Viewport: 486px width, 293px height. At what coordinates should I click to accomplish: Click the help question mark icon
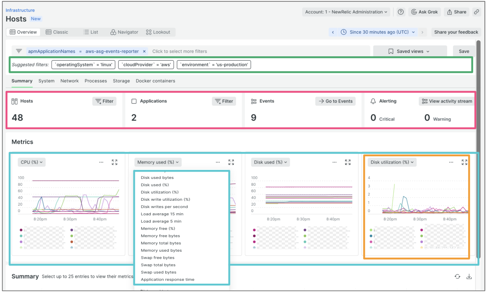coord(401,12)
